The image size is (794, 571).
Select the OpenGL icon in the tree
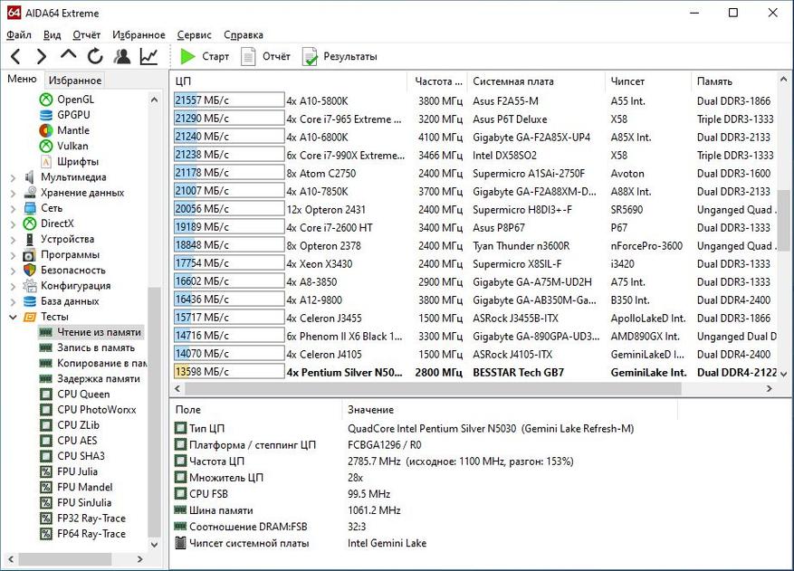pyautogui.click(x=46, y=100)
